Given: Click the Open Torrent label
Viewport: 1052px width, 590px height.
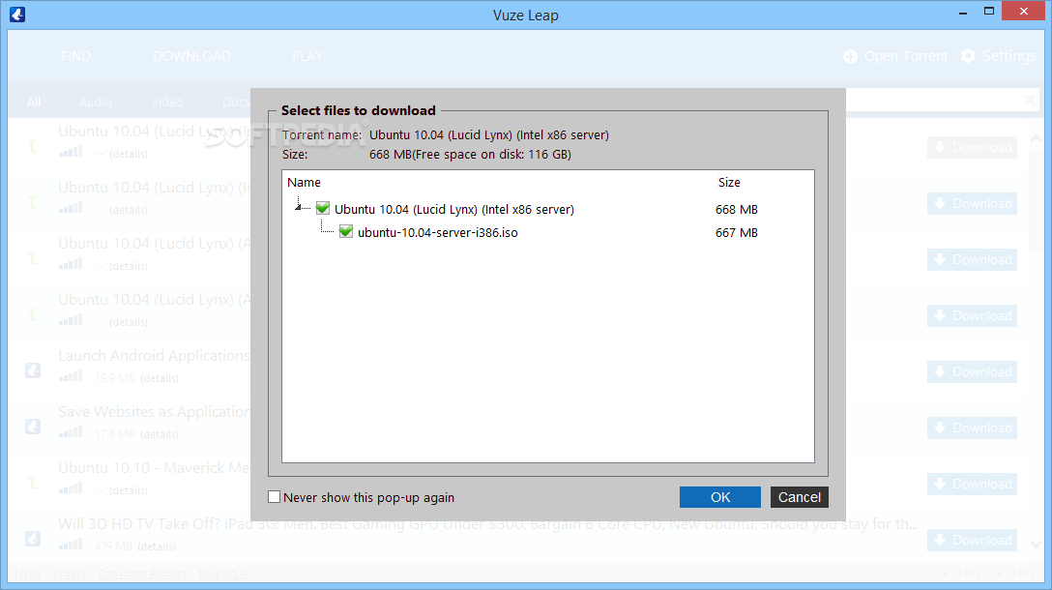Looking at the screenshot, I should click(906, 56).
